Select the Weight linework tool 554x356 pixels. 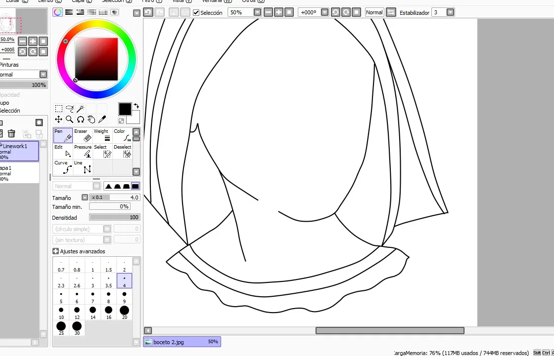point(103,135)
